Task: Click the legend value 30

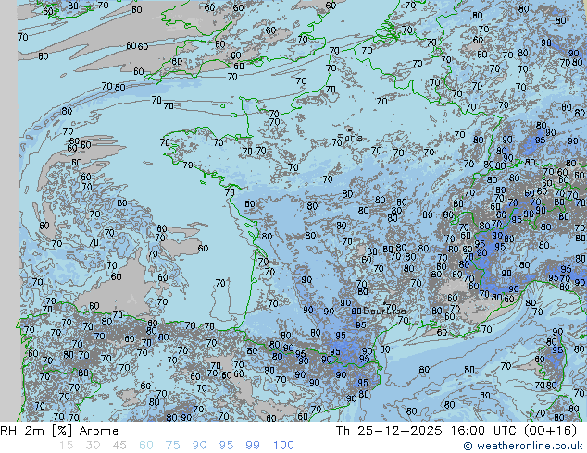Action: pyautogui.click(x=93, y=446)
